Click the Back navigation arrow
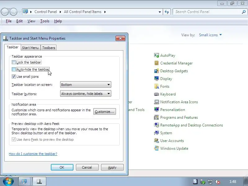Viewport: 248px width, 186px height. pyautogui.click(x=5, y=12)
